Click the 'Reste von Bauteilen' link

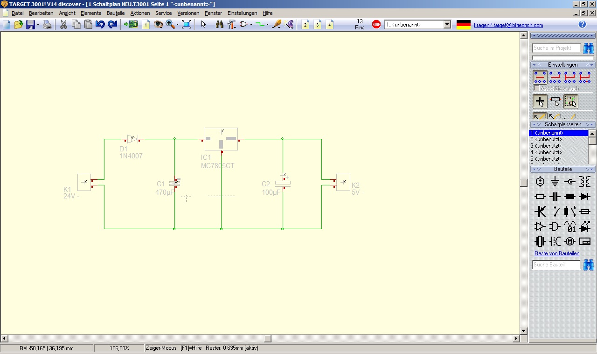click(557, 253)
